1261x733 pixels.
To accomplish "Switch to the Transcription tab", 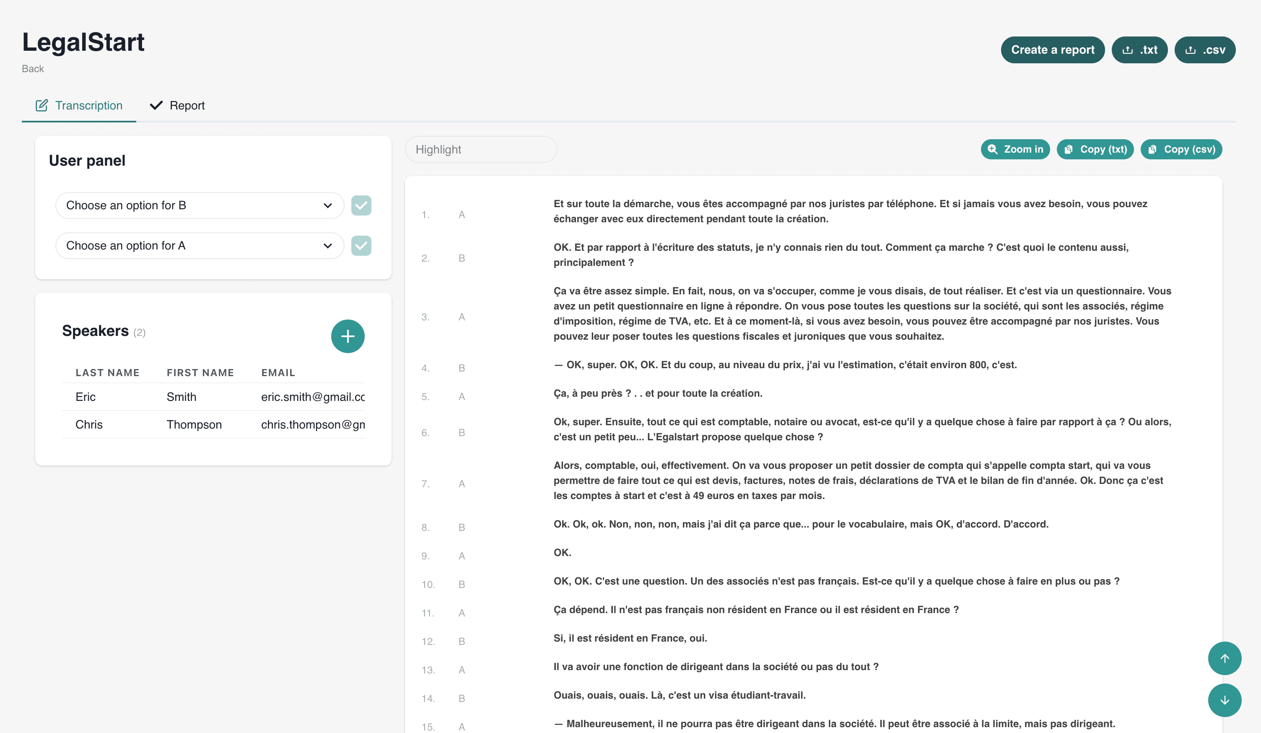I will (78, 105).
